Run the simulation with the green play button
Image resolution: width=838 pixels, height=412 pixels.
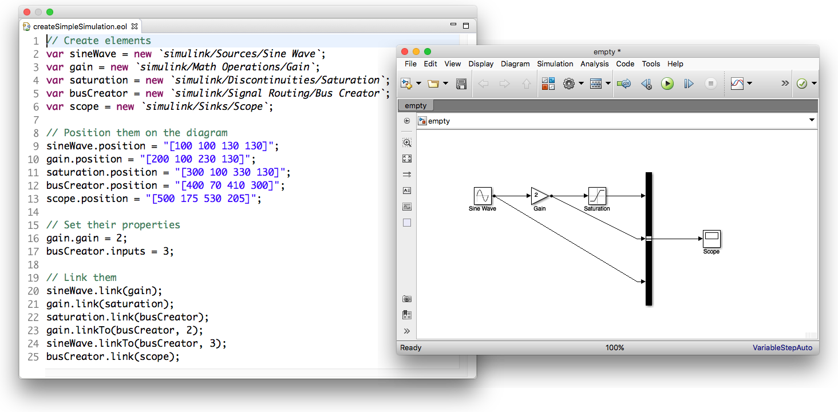(667, 84)
